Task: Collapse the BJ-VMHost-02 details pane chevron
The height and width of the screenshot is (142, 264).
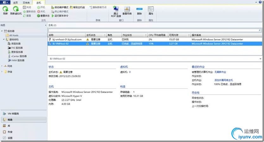Action: [260, 59]
